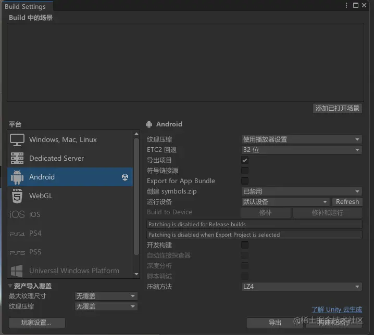
Task: Maximize the Build Settings window
Action: pos(356,5)
